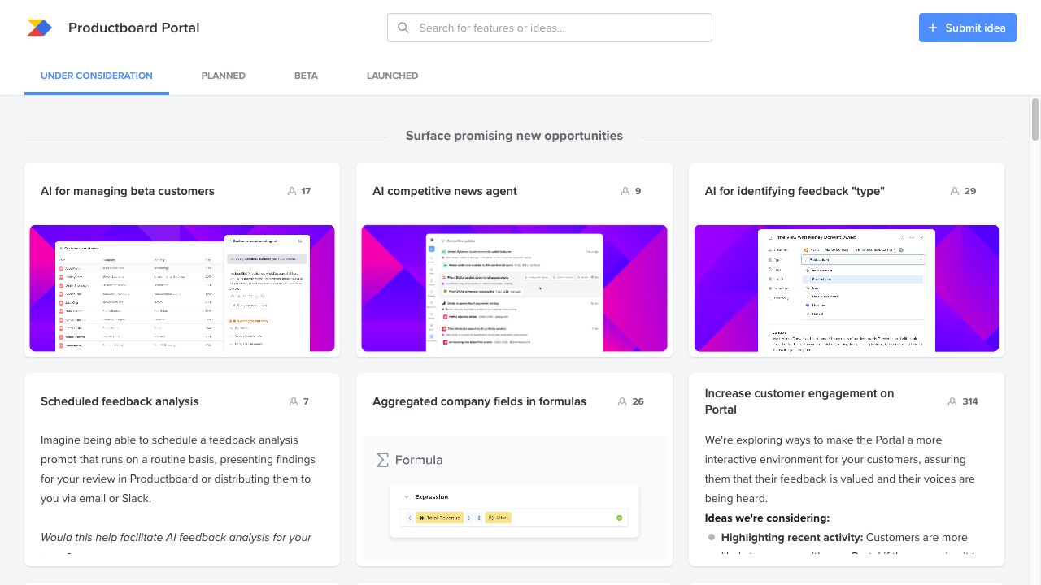Click the beta customers card preview image

tap(182, 288)
